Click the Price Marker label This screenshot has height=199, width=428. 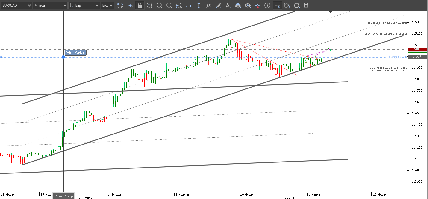tap(75, 53)
